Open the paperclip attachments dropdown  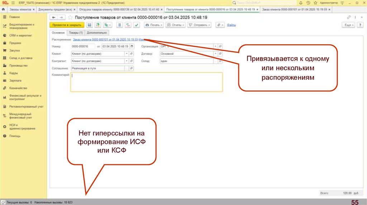(220, 25)
